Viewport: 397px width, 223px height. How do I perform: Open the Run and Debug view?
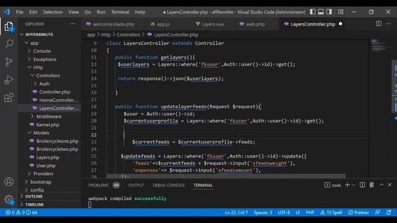click(x=9, y=80)
